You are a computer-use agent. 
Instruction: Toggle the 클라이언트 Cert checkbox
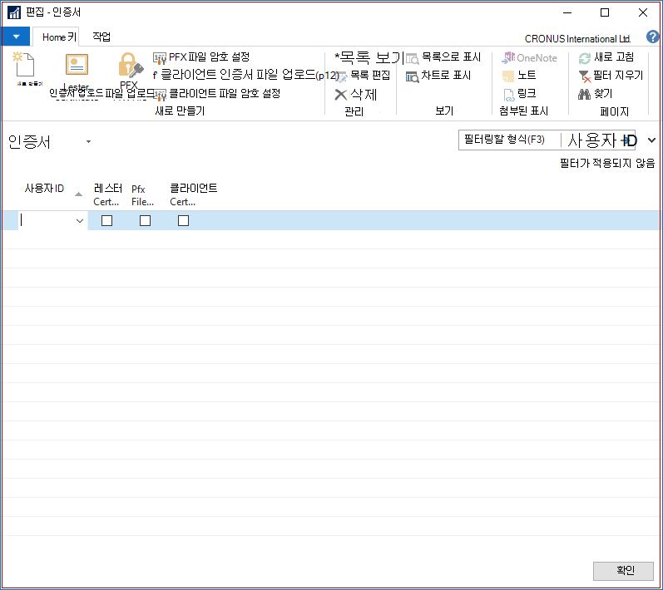[x=184, y=220]
